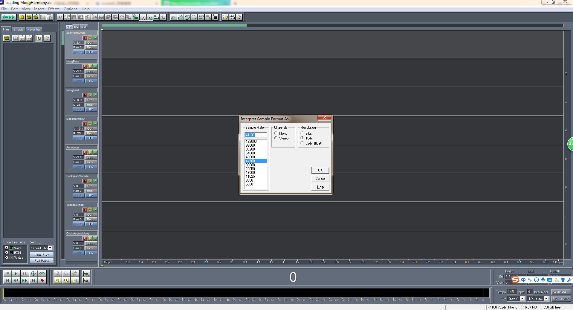Viewport: 573px width, 310px height.
Task: Select the Mono channel option
Action: pyautogui.click(x=281, y=133)
